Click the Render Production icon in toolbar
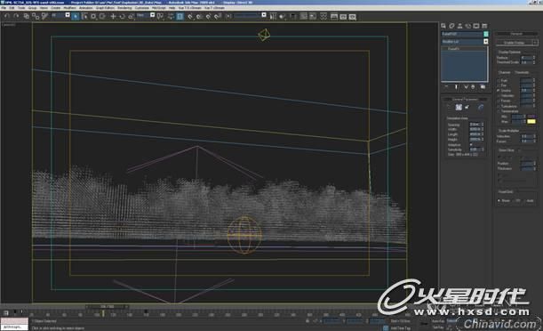Viewport: 543px width, 331px height. click(352, 16)
